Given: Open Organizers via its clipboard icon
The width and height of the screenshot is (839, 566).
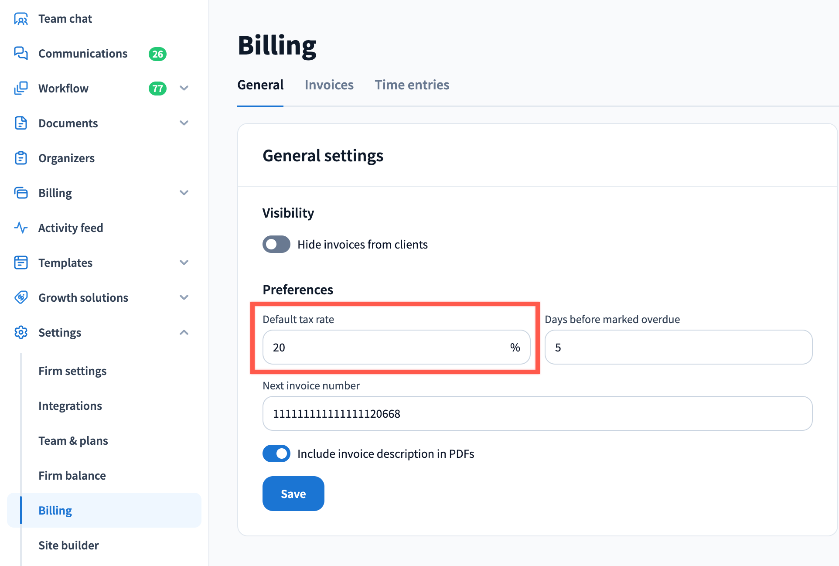Looking at the screenshot, I should [20, 158].
